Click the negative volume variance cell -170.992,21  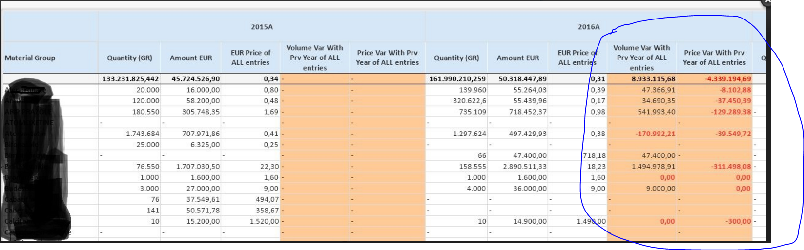click(x=655, y=134)
